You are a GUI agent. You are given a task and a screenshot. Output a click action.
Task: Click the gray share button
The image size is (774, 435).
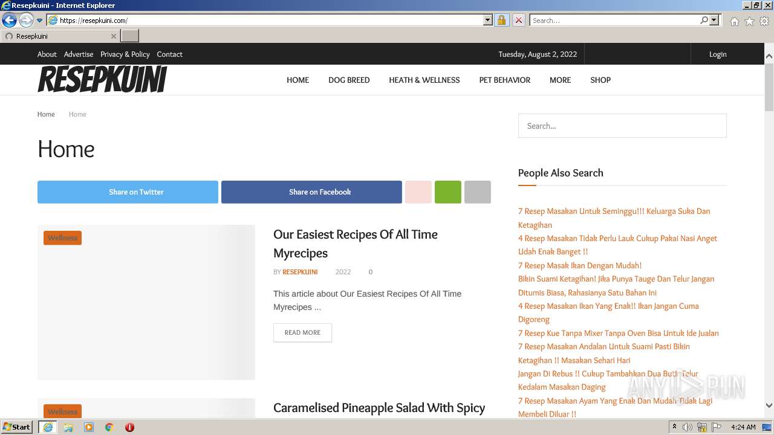click(x=478, y=192)
